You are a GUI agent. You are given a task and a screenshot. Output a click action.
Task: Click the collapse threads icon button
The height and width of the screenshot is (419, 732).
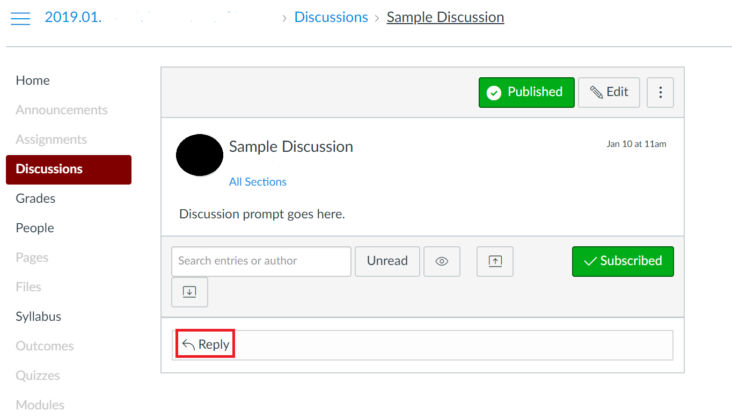pyautogui.click(x=495, y=261)
